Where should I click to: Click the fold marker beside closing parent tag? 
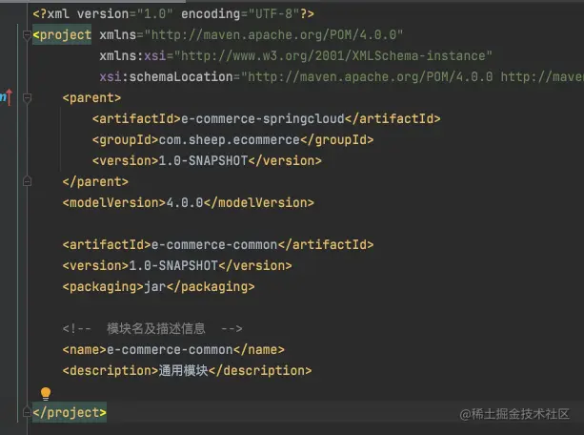pos(27,181)
